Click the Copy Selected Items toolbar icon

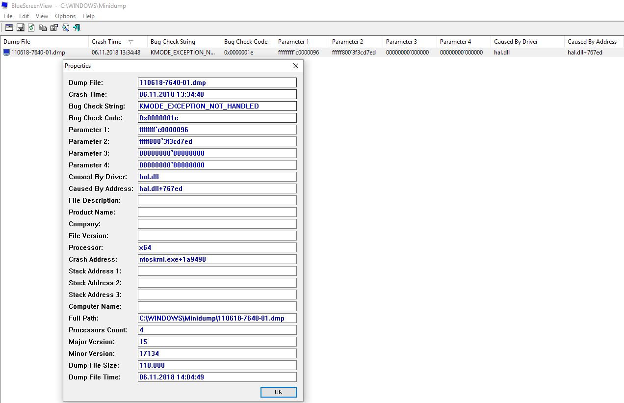coord(43,27)
